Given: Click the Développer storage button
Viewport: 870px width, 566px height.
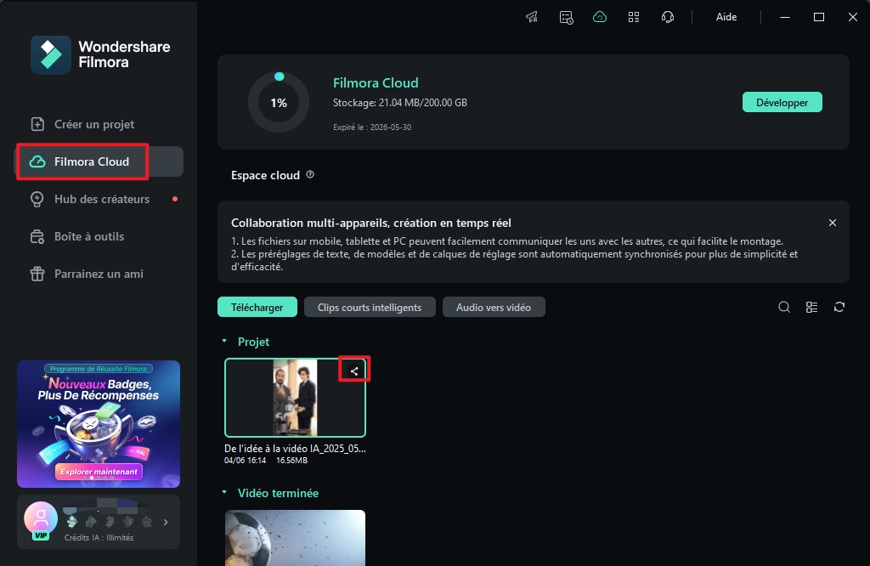Looking at the screenshot, I should (782, 102).
